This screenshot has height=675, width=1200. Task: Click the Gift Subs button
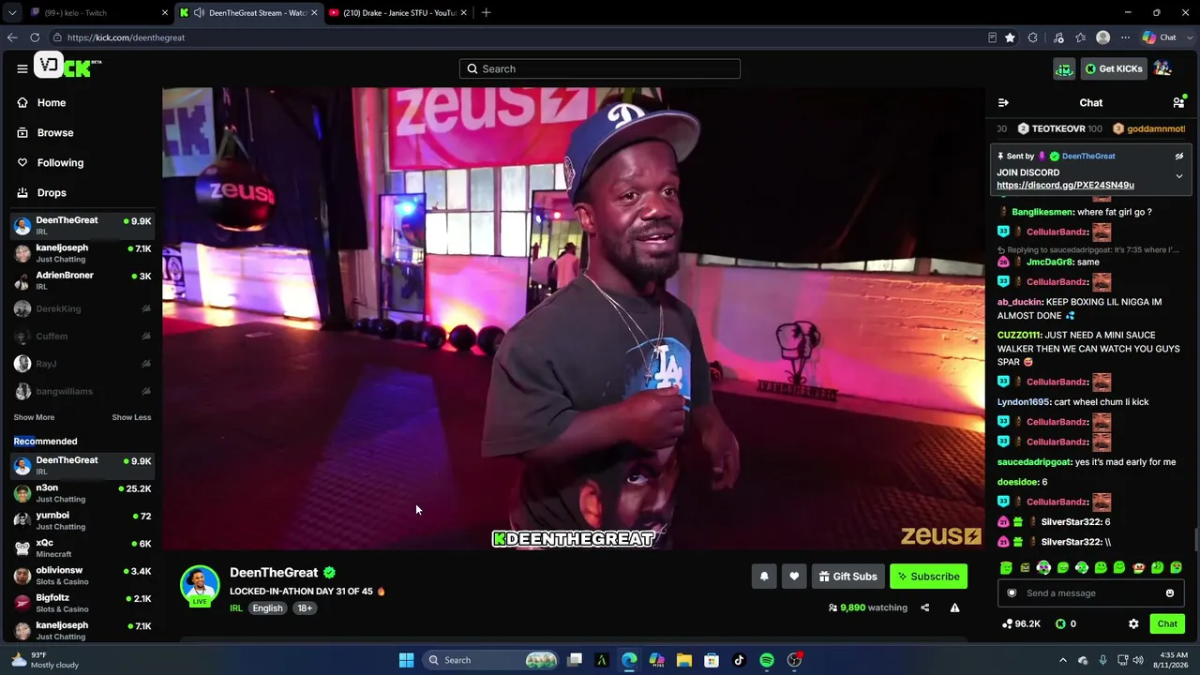(x=847, y=577)
